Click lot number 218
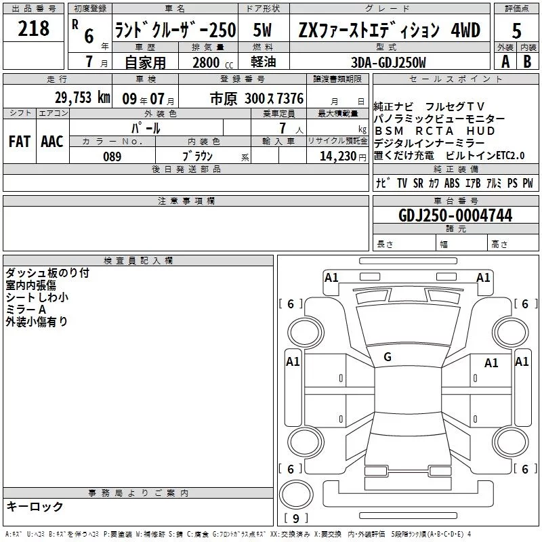Screen dimensions: 542x542 [33, 28]
